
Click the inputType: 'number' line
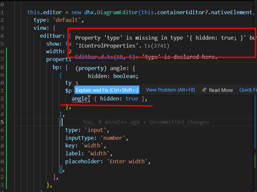click(96, 138)
